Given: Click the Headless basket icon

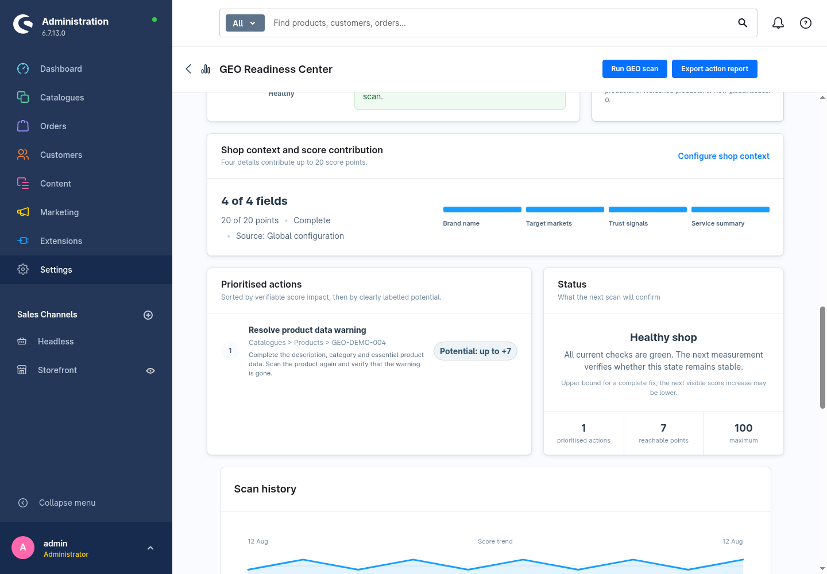Looking at the screenshot, I should [22, 342].
